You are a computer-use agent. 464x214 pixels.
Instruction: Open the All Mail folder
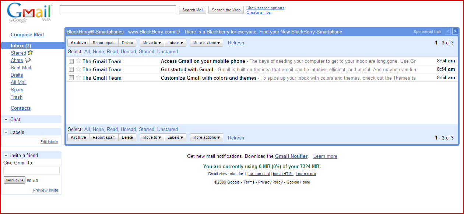[18, 82]
